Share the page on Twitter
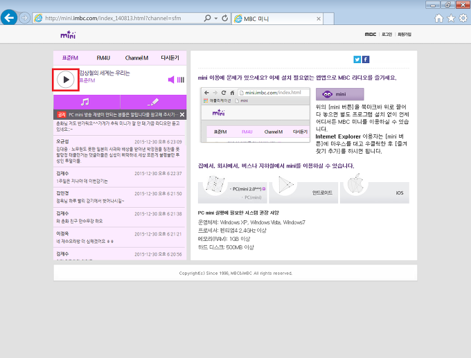 (357, 60)
